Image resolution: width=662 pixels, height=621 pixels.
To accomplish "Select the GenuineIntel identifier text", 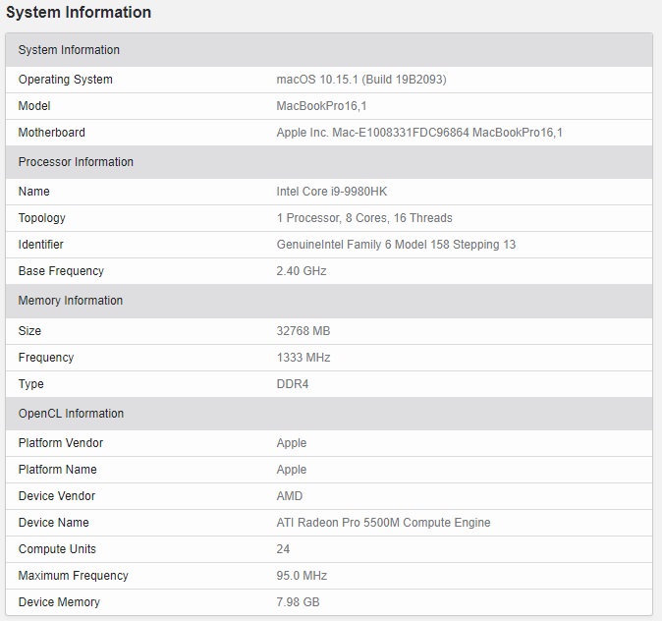I will [396, 245].
